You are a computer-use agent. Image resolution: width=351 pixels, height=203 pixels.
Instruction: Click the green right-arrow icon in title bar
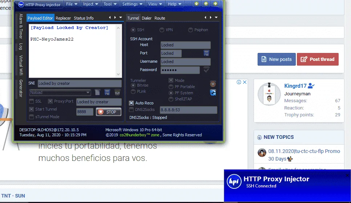pyautogui.click(x=215, y=4)
